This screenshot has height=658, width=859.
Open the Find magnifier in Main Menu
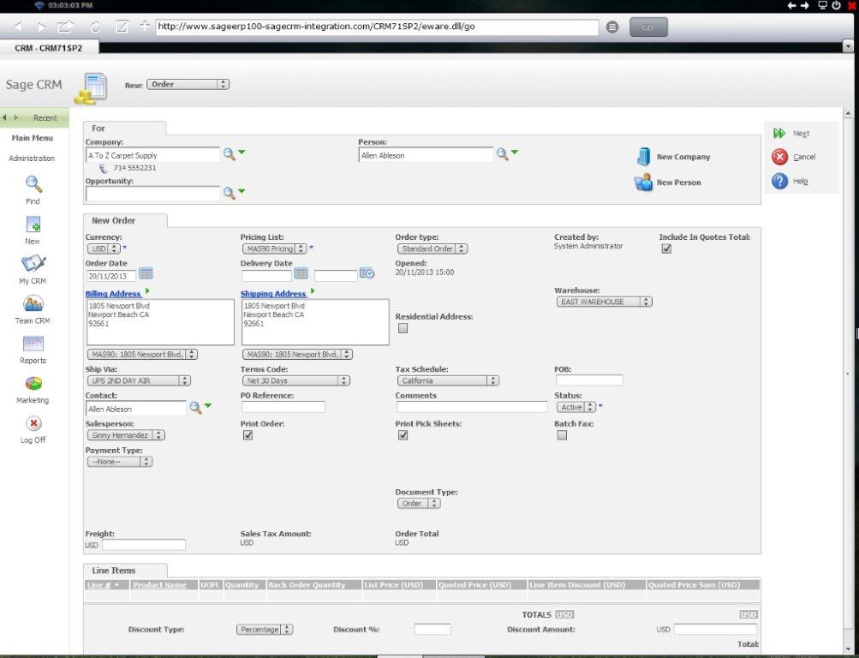click(33, 185)
